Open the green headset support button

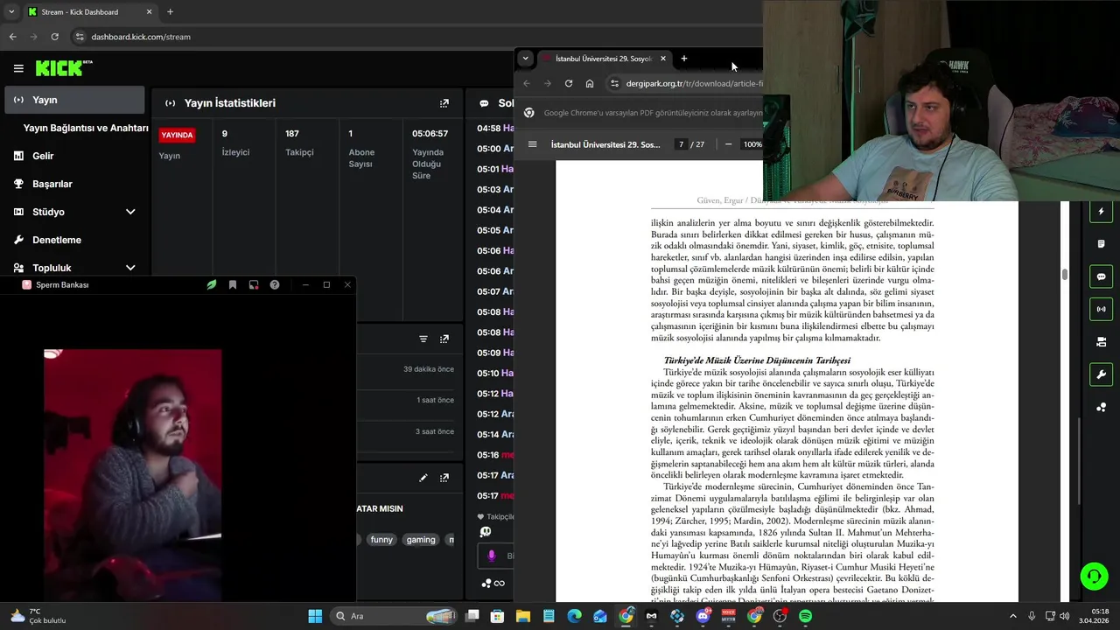(1094, 577)
